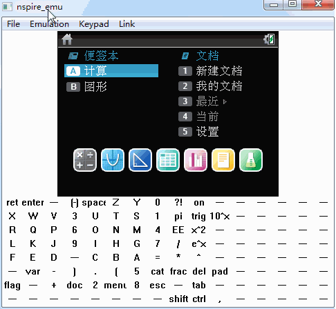Click the 'esc' key

158,286
